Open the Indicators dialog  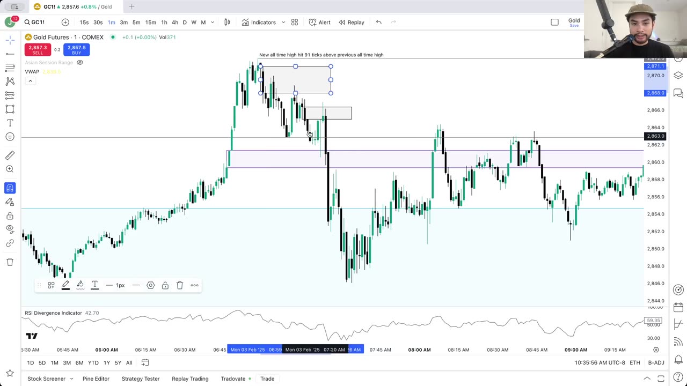tap(259, 23)
